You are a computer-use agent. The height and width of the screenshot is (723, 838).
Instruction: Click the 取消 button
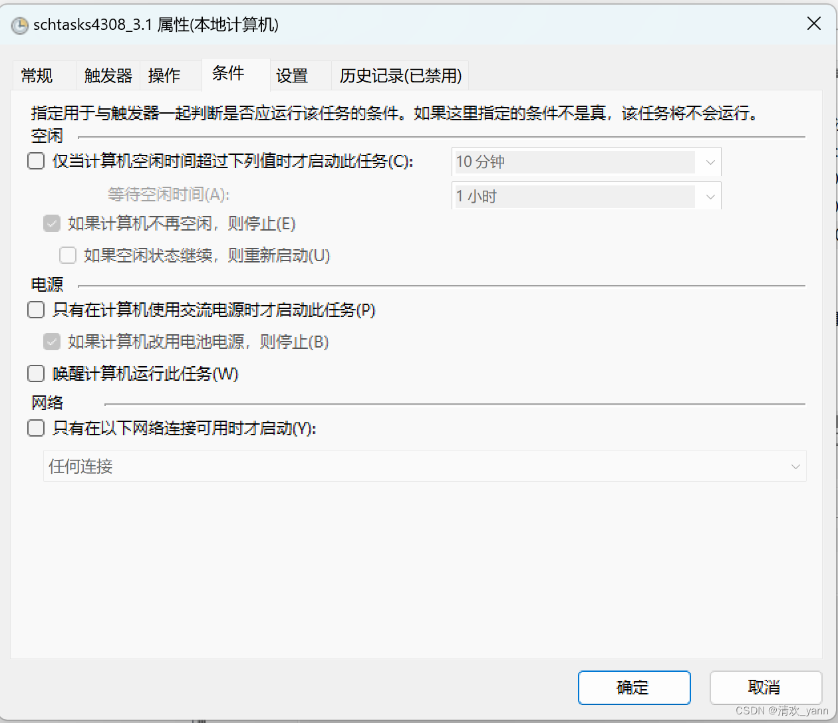pyautogui.click(x=766, y=687)
